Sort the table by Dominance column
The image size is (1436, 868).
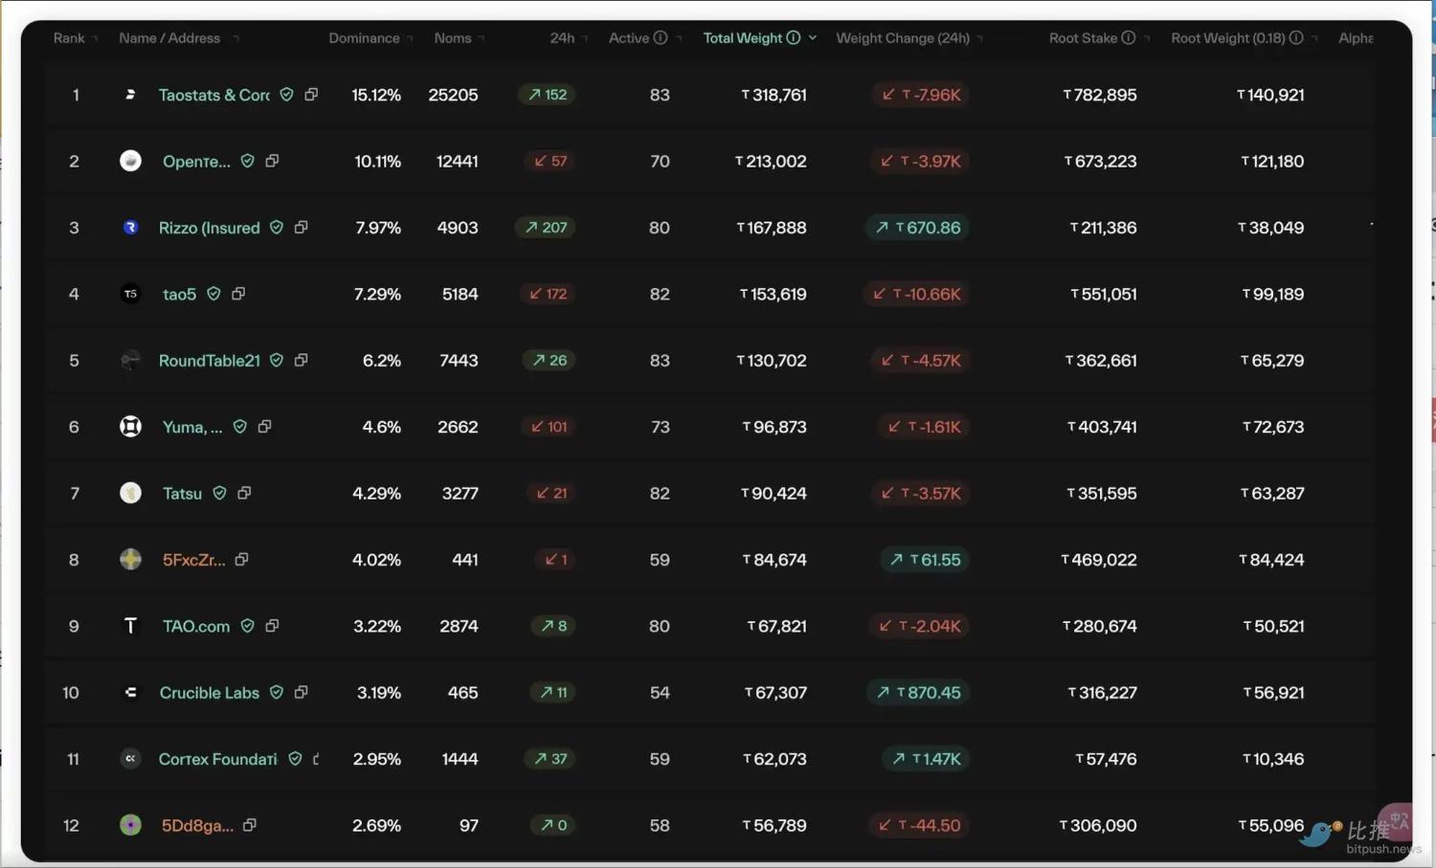point(364,38)
